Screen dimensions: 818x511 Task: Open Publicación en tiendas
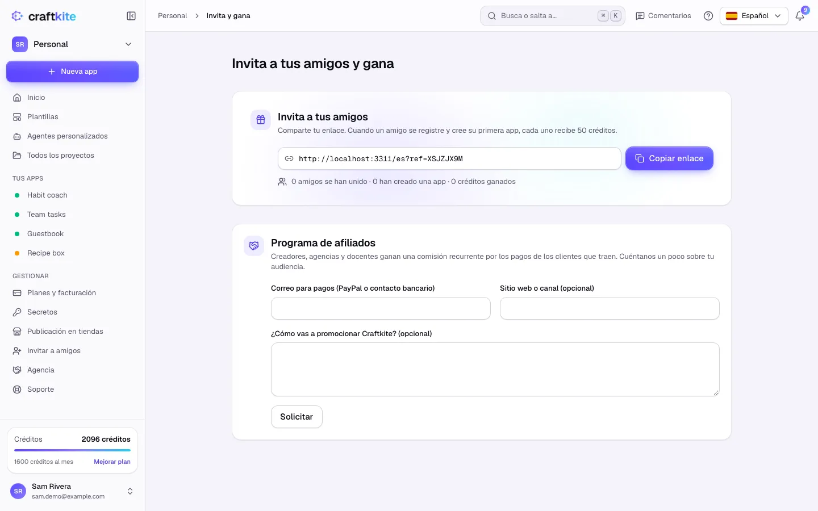point(72,332)
